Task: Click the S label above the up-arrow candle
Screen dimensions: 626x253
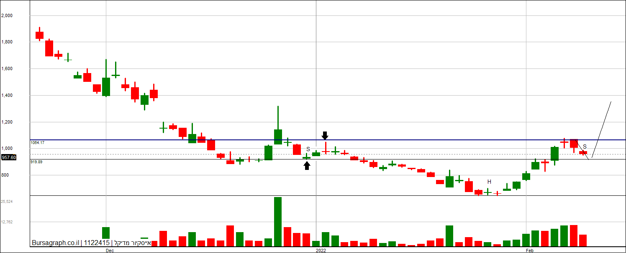Action: pyautogui.click(x=308, y=149)
